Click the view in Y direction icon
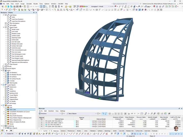The height and width of the screenshot is (137, 183). click(170, 6)
